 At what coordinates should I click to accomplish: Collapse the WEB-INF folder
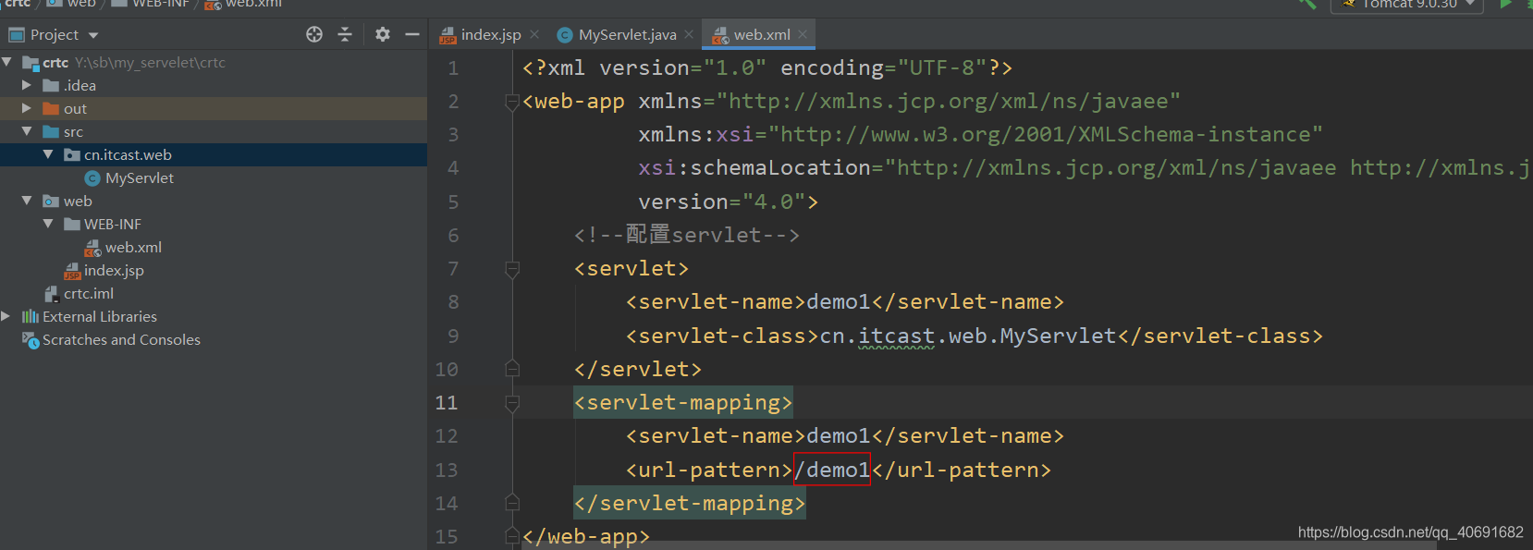pos(48,224)
